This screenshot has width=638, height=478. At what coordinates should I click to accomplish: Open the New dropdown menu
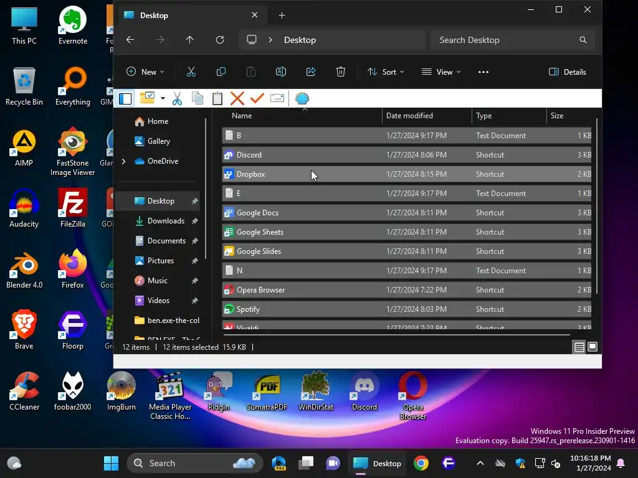click(145, 72)
